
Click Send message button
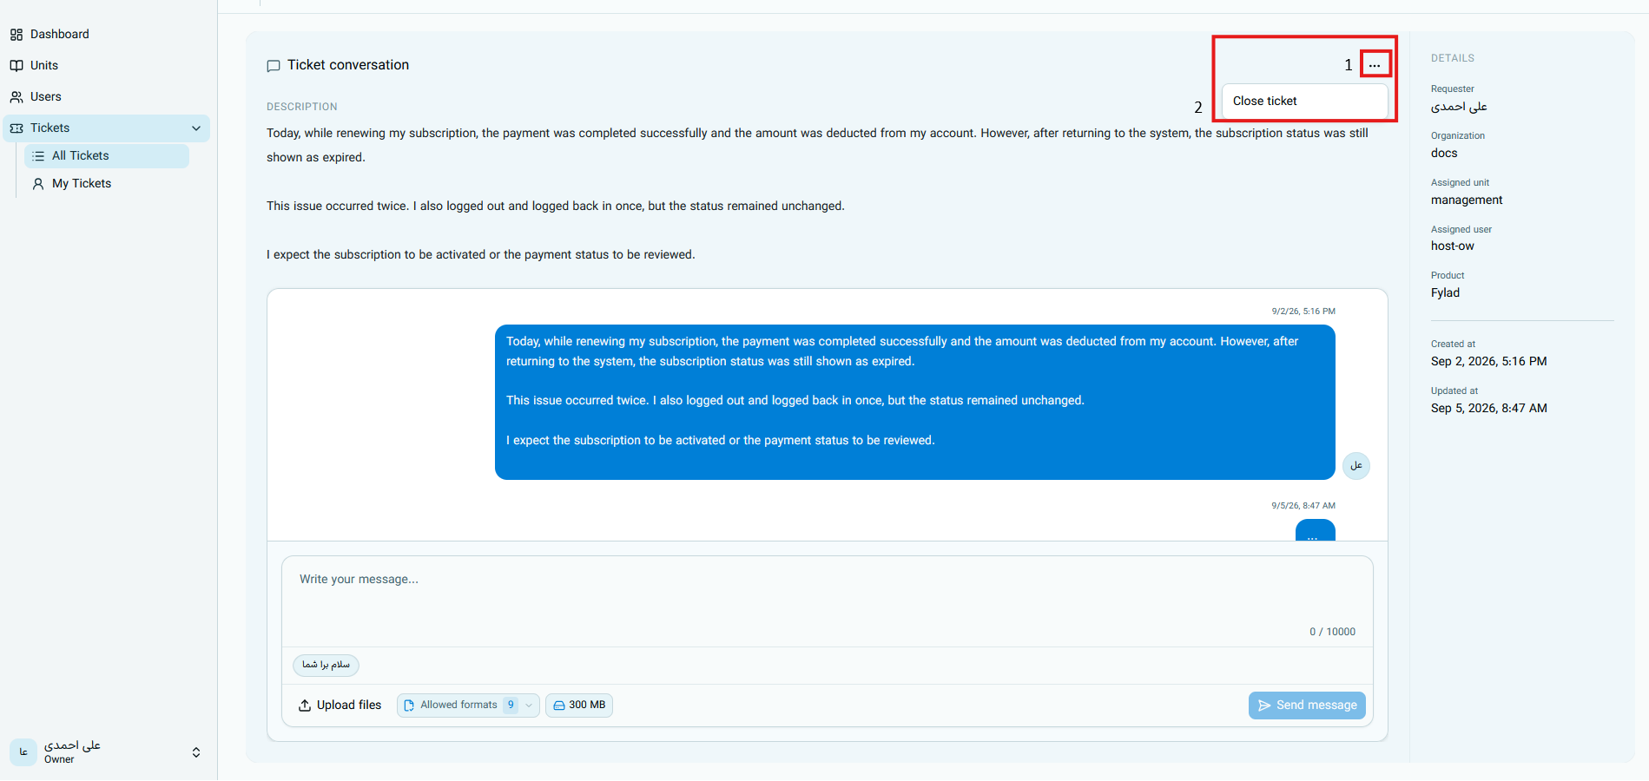(x=1307, y=705)
